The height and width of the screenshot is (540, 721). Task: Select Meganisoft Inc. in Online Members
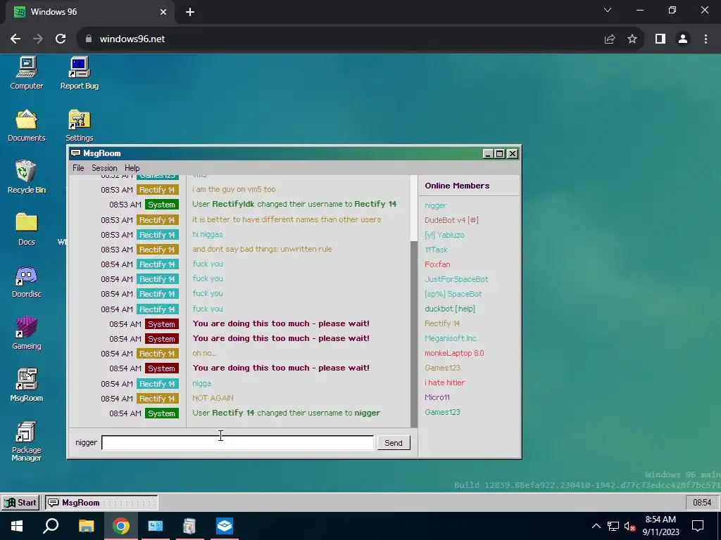(x=451, y=338)
